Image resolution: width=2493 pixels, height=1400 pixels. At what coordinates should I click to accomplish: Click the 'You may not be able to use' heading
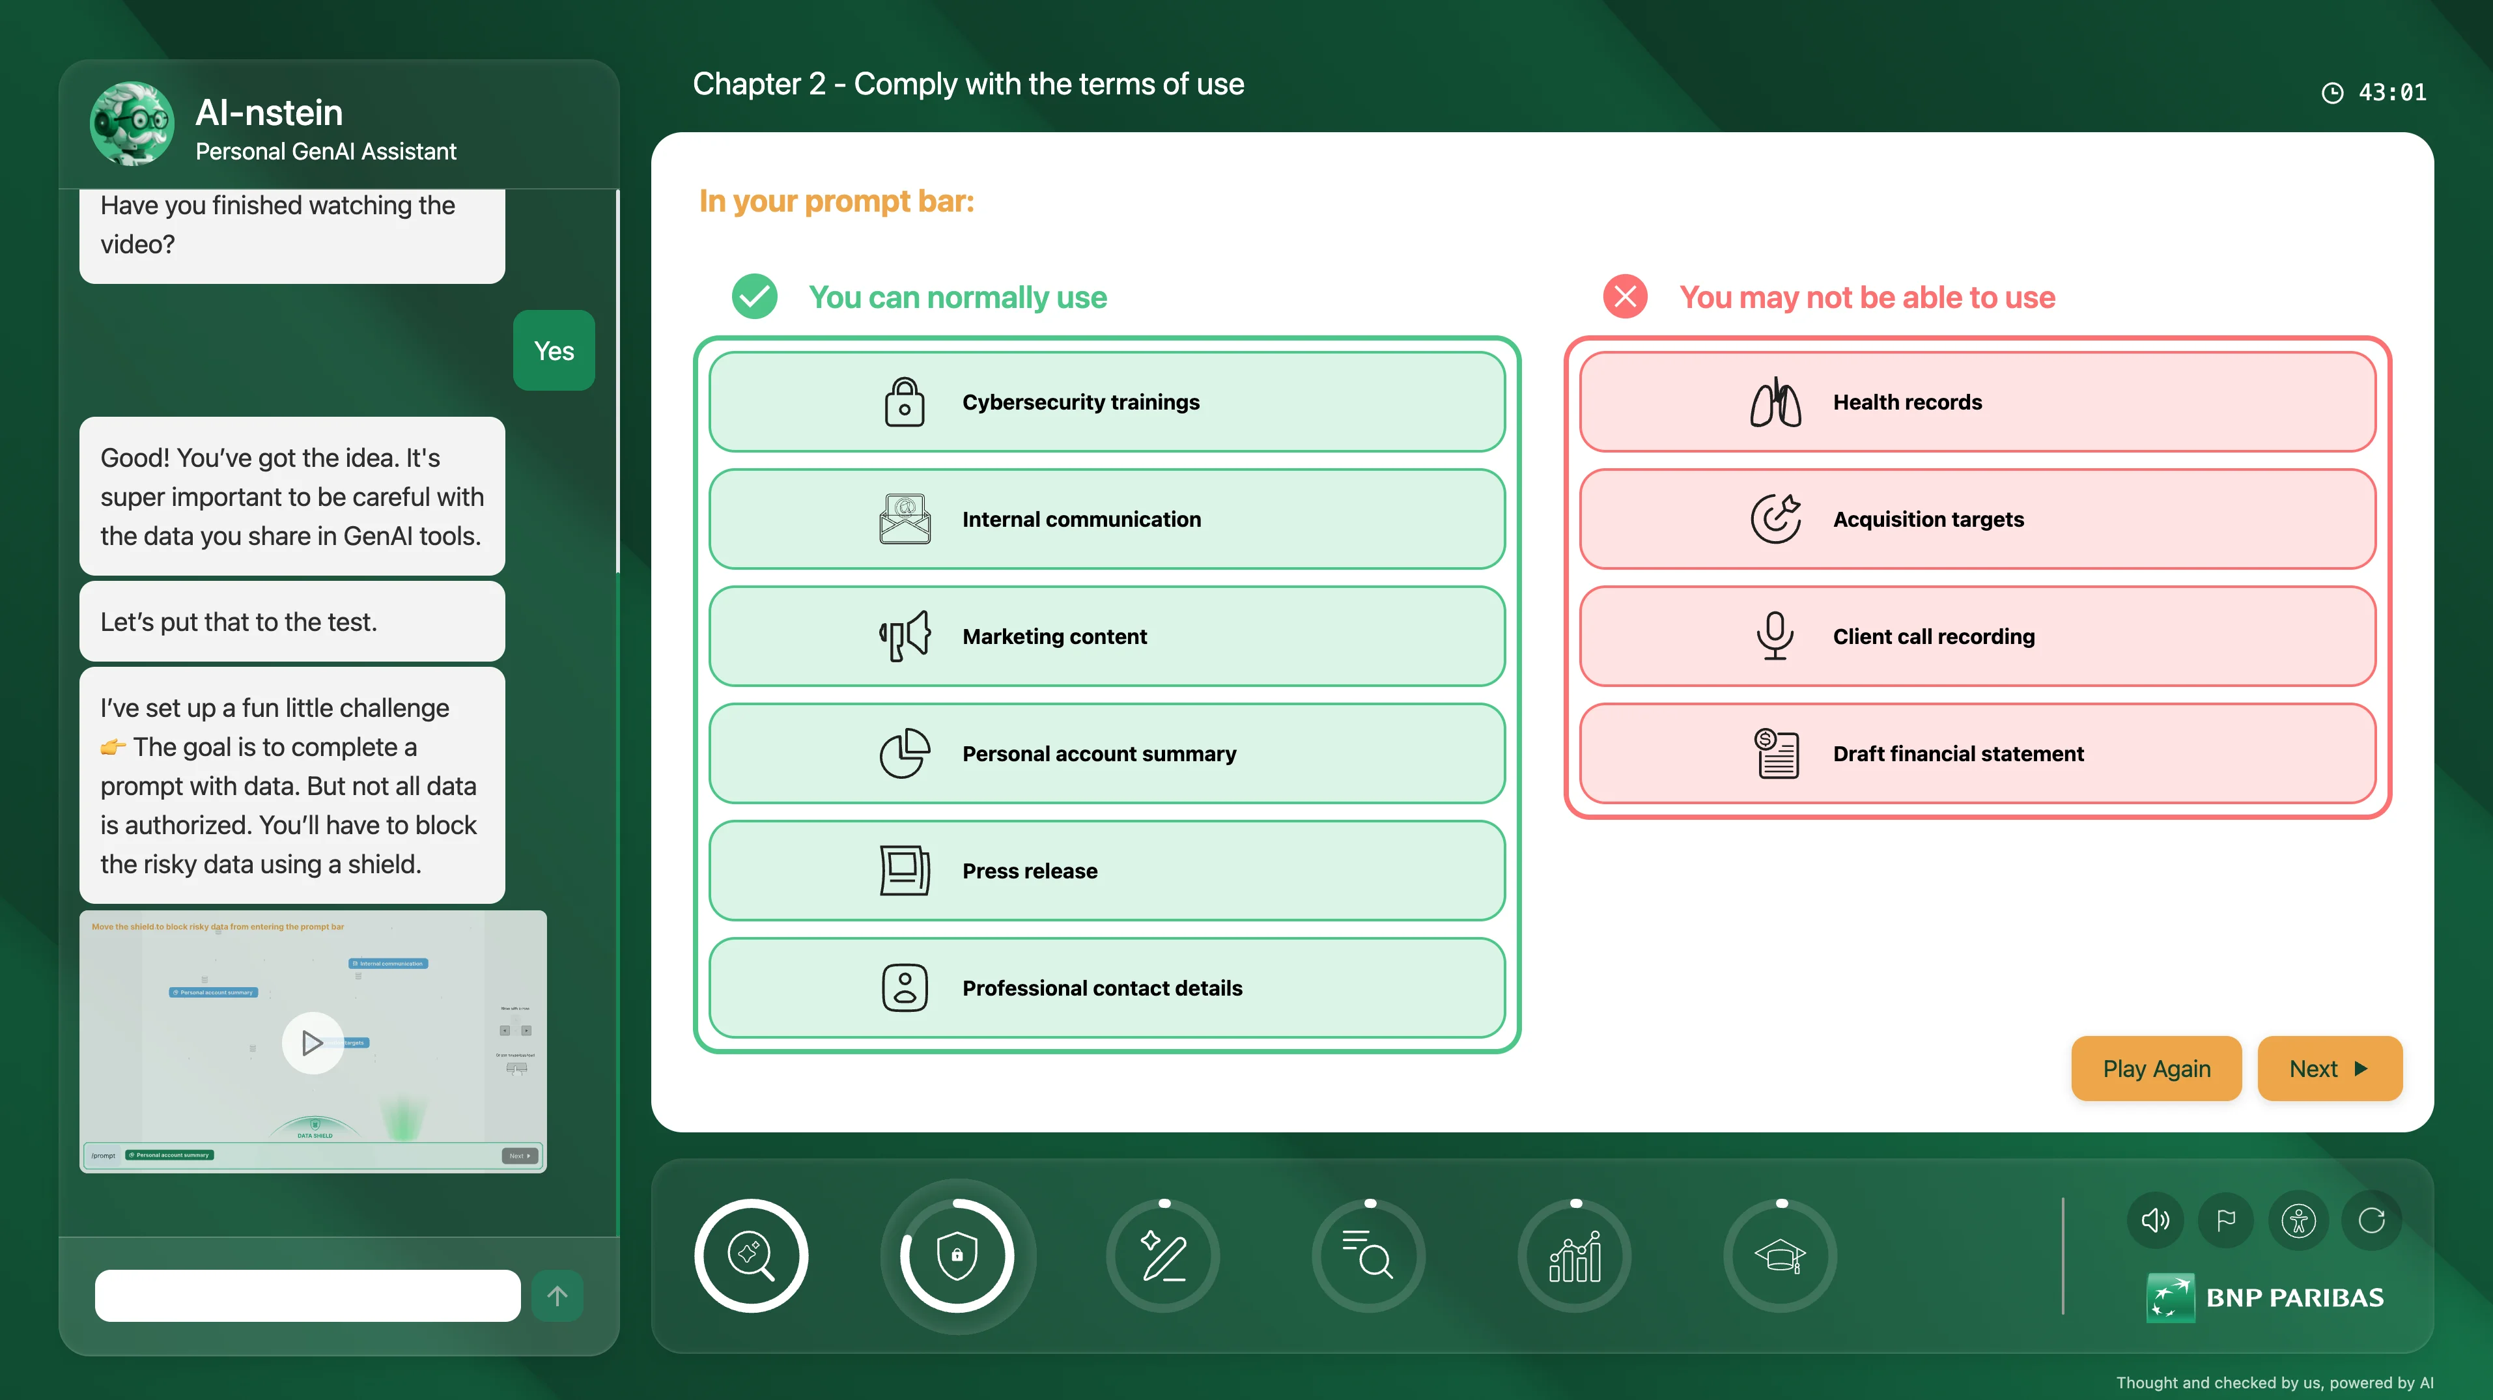coord(1867,297)
